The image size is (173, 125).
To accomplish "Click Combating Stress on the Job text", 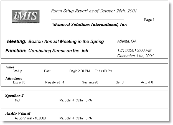I will pyautogui.click(x=58, y=51).
